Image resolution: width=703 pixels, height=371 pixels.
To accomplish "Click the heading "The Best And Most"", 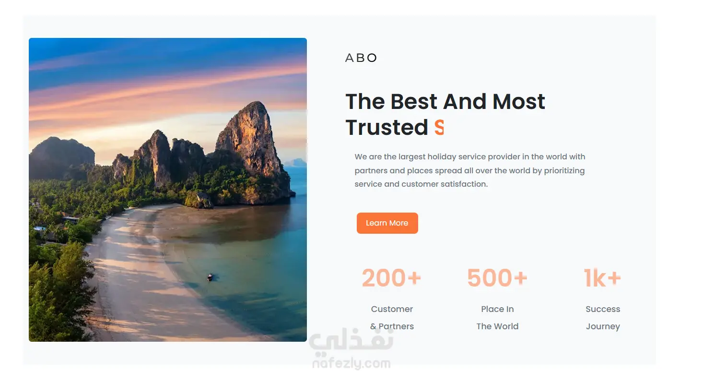I will pyautogui.click(x=445, y=102).
